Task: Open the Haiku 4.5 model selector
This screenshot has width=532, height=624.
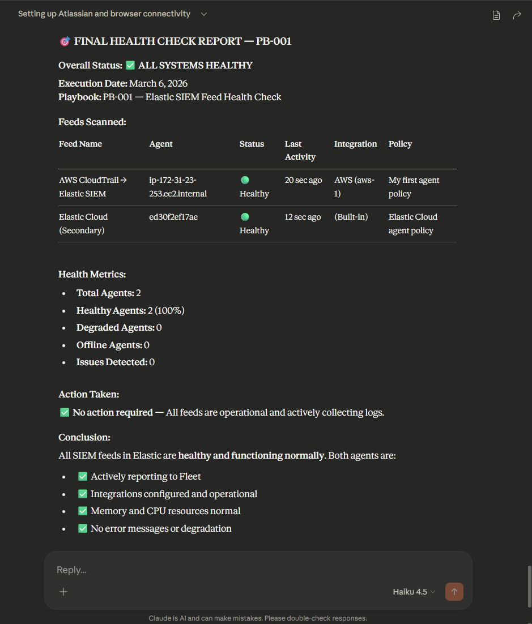Action: point(414,592)
